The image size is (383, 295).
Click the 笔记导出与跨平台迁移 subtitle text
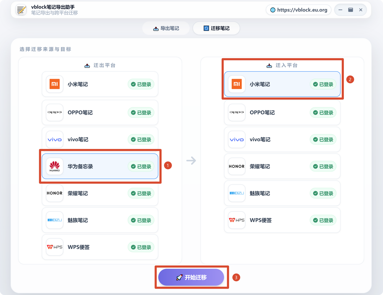[x=55, y=13]
